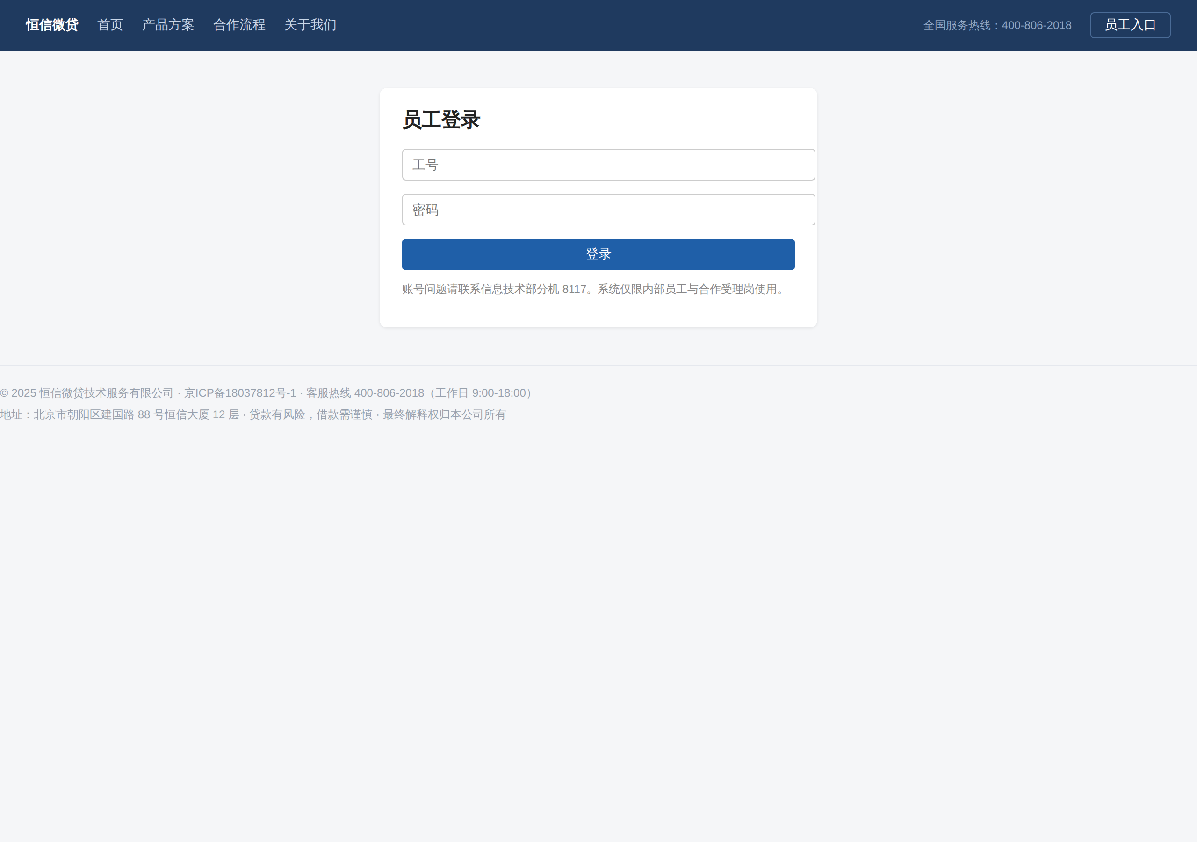This screenshot has height=842, width=1197.
Task: Click the 恒信微贷 brand logo text
Action: pos(52,25)
